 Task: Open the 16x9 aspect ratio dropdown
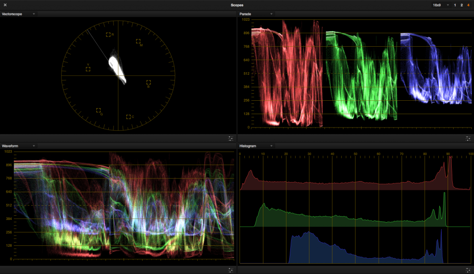coord(438,5)
